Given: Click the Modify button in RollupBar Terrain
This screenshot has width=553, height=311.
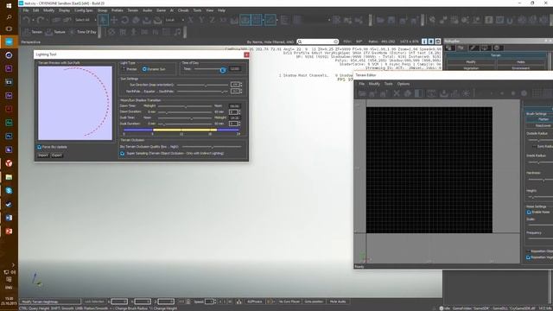Looking at the screenshot, I should pyautogui.click(x=470, y=62).
